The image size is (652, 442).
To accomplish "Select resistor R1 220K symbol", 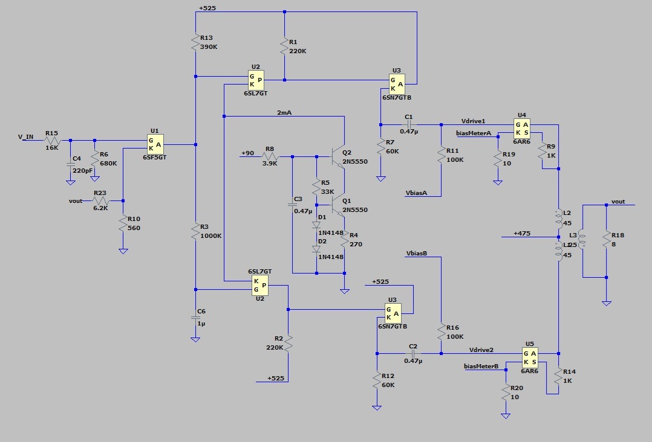I will point(284,46).
